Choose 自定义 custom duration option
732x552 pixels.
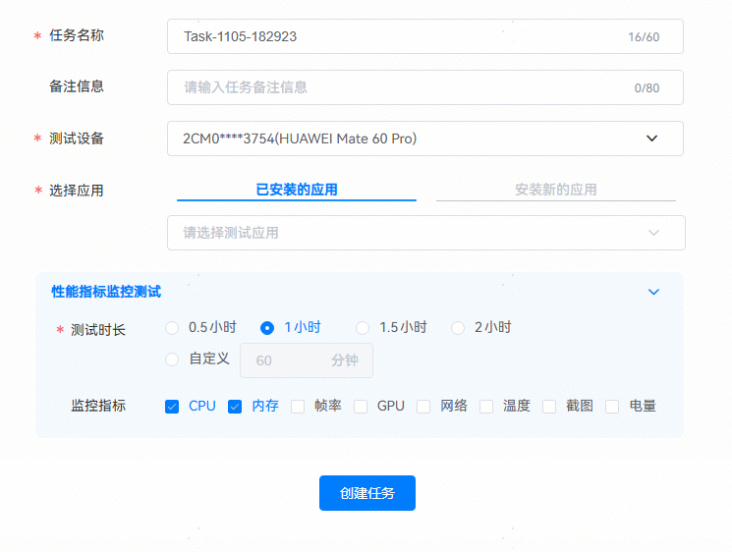click(173, 359)
